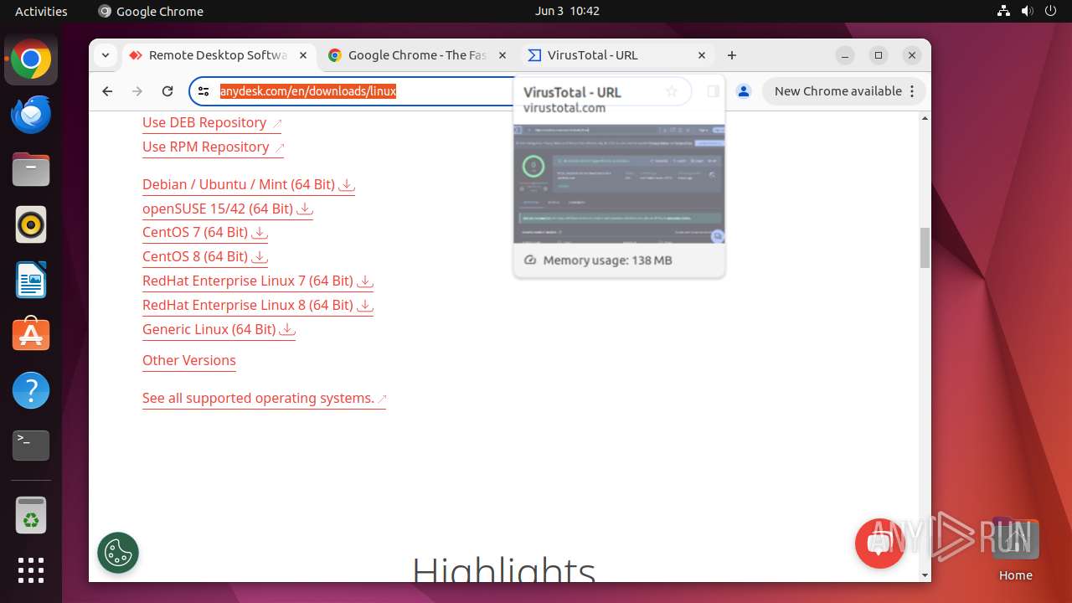Viewport: 1072px width, 603px height.
Task: Switch to Remote Desktop Software tab
Action: coord(219,55)
